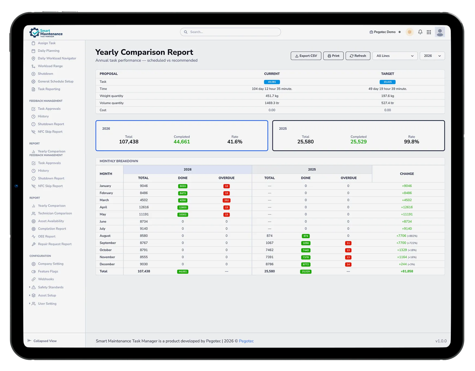Click the 2026 total done badge 44,661
This screenshot has height=371, width=475.
pos(183,272)
